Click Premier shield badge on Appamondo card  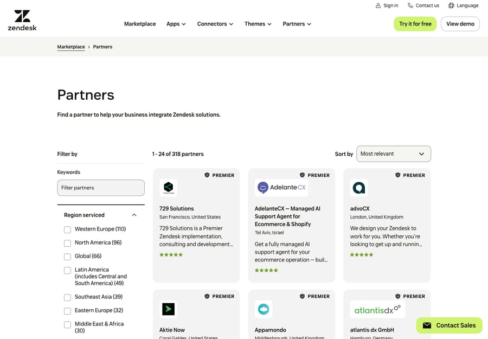302,296
